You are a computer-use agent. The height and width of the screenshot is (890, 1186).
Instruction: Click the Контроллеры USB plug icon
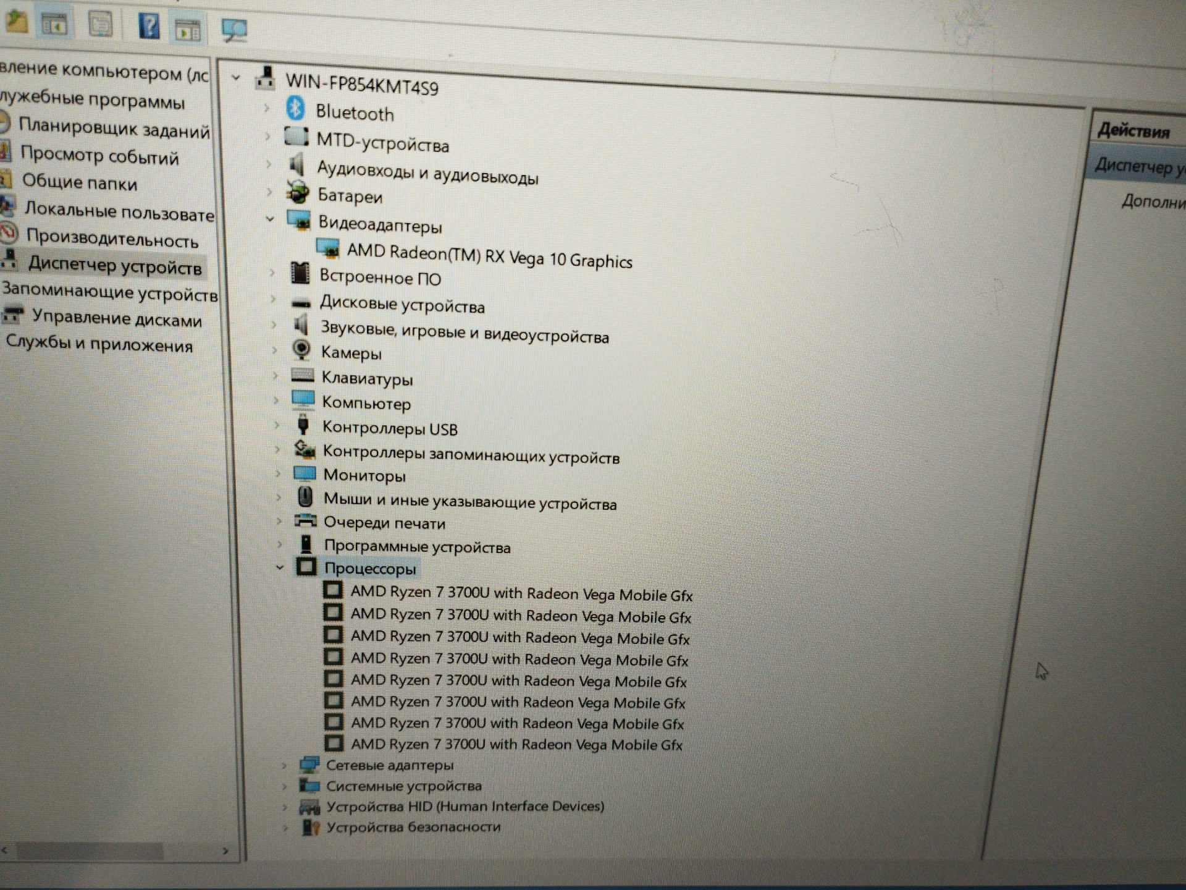(x=303, y=425)
